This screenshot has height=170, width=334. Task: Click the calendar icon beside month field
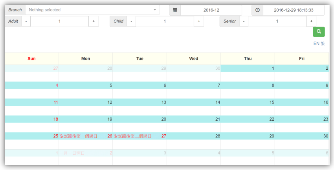175,10
